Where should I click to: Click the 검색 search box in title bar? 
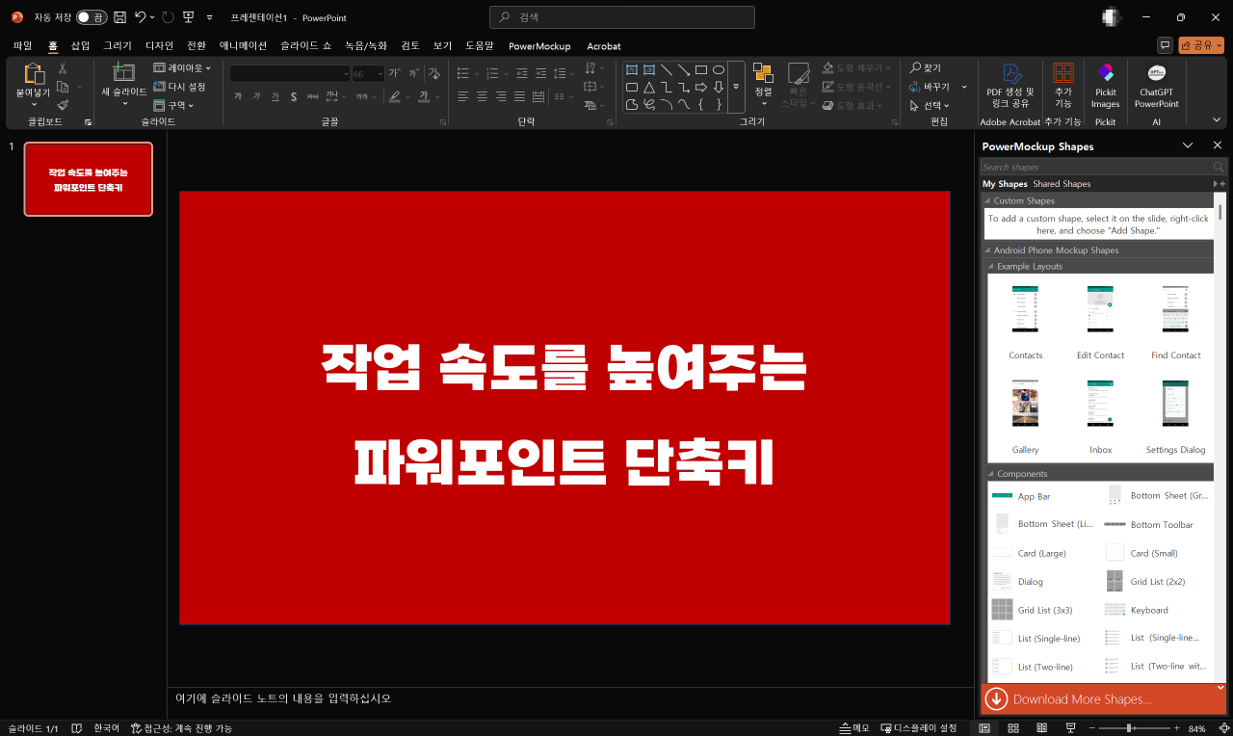(x=622, y=17)
